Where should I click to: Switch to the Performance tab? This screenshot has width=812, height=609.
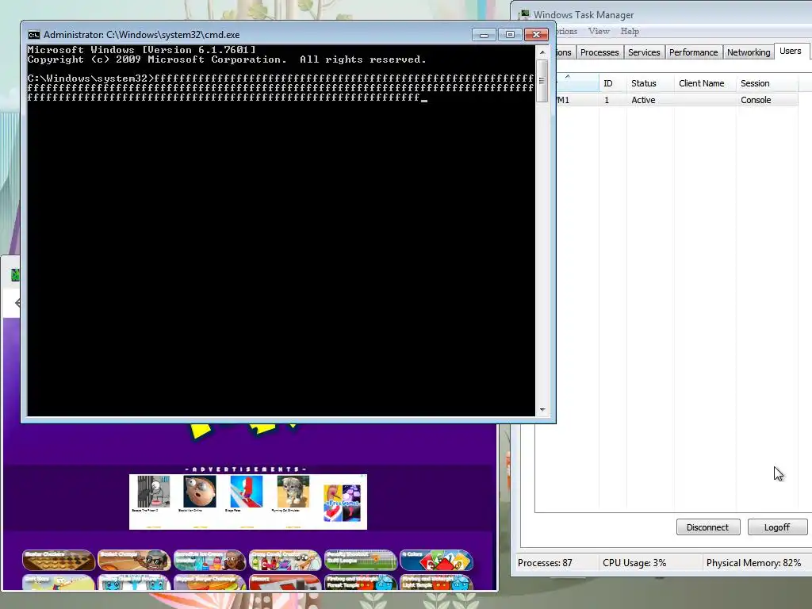pos(693,52)
